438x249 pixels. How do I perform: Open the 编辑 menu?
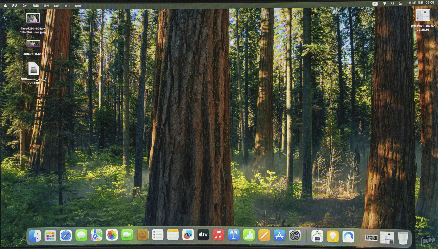click(36, 6)
